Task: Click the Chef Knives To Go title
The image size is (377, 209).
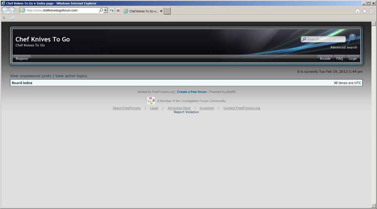Action: [43, 39]
